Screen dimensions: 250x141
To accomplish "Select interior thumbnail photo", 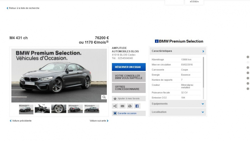I will [42, 109].
